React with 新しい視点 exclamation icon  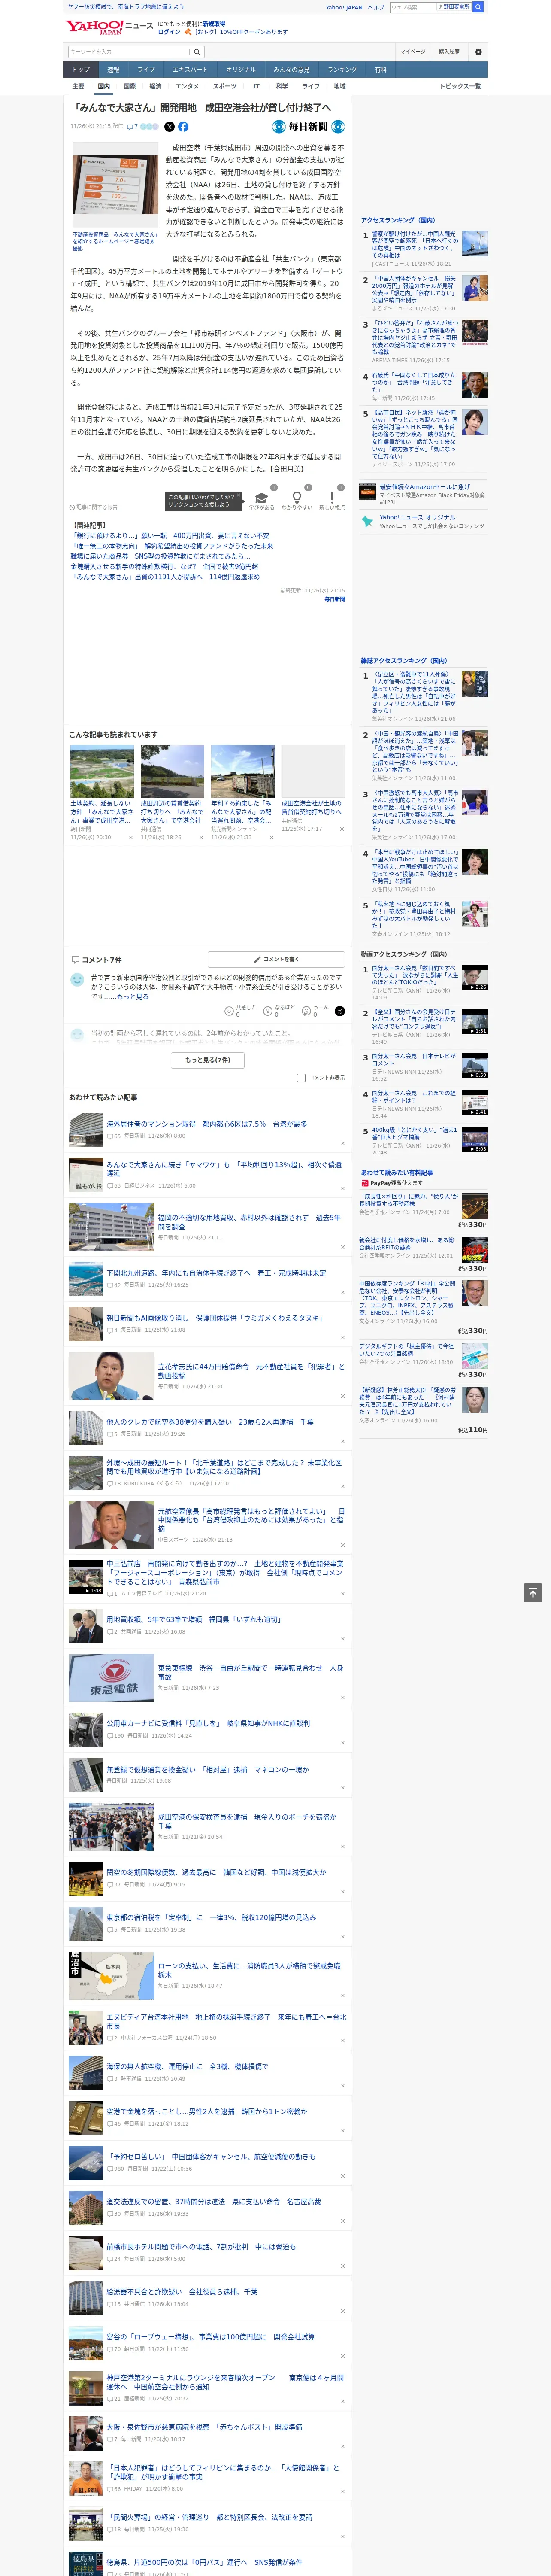click(332, 498)
